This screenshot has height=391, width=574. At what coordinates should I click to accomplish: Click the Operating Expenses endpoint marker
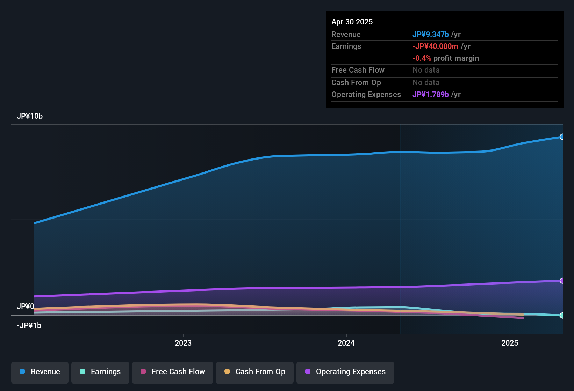click(562, 281)
